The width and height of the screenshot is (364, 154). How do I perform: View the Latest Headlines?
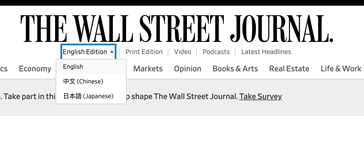(266, 52)
